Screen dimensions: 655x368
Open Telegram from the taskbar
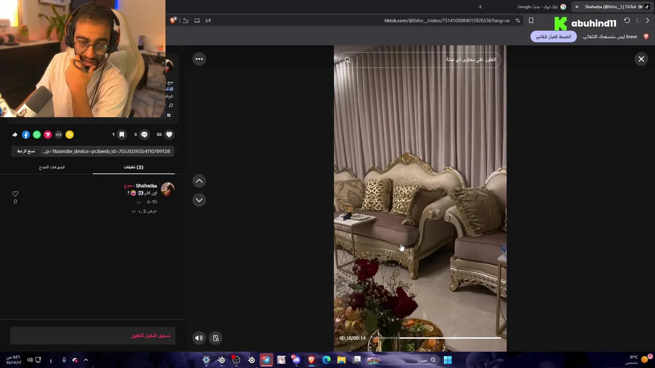pyautogui.click(x=266, y=360)
